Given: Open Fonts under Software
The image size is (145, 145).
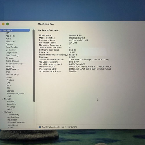Looking at the screenshot, I should 10,128.
